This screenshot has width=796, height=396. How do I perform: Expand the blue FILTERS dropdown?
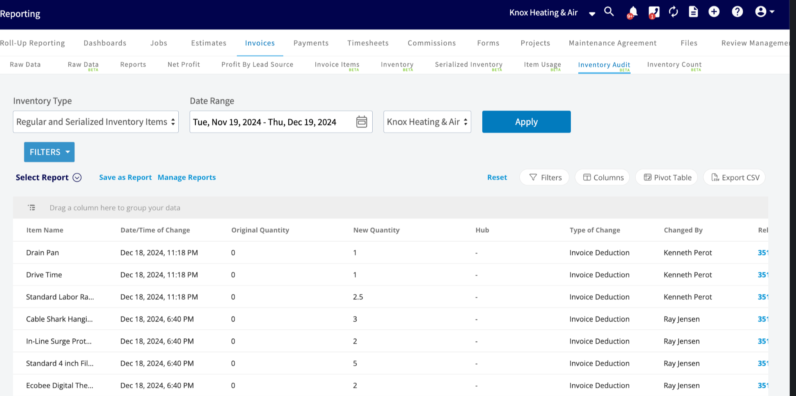coord(49,152)
